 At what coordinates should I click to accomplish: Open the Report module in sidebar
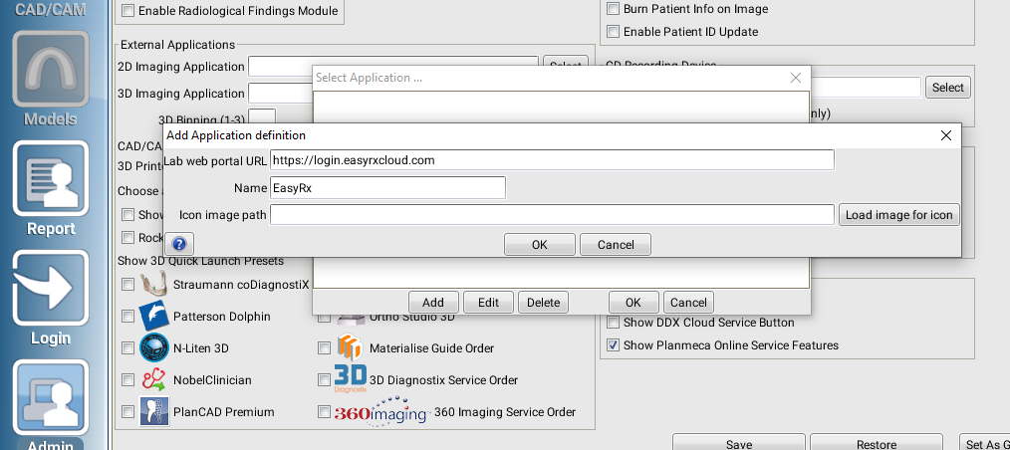pos(51,179)
